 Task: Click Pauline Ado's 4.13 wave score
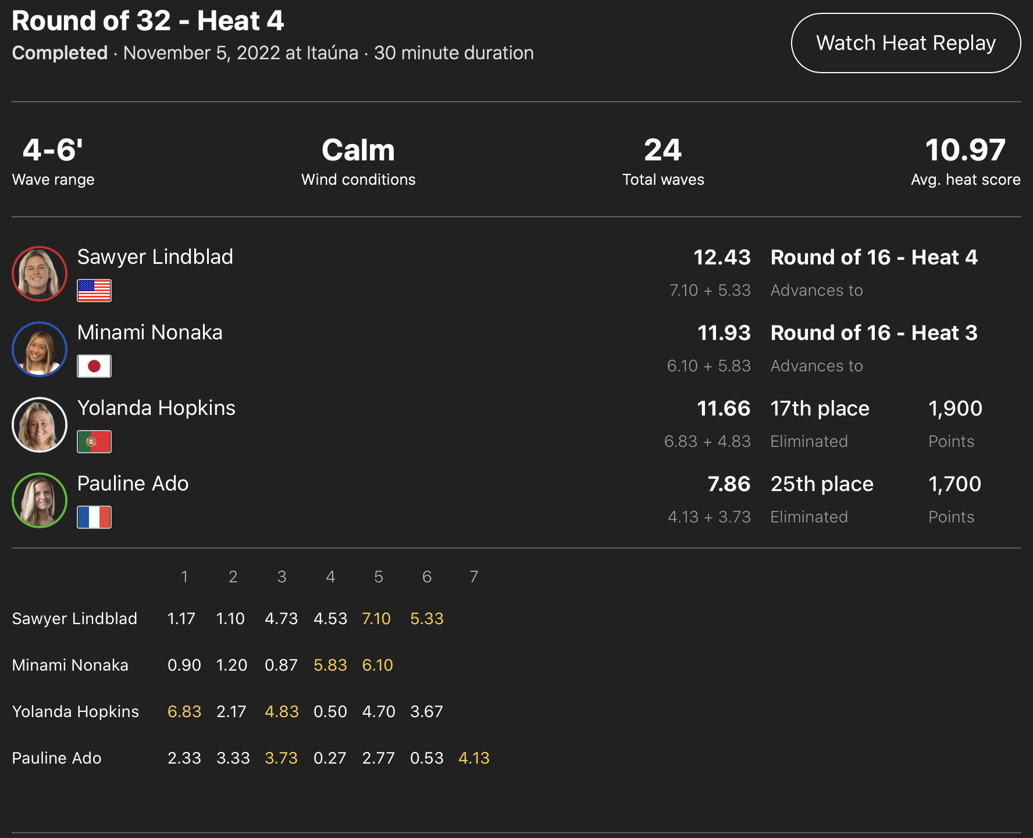[x=474, y=758]
